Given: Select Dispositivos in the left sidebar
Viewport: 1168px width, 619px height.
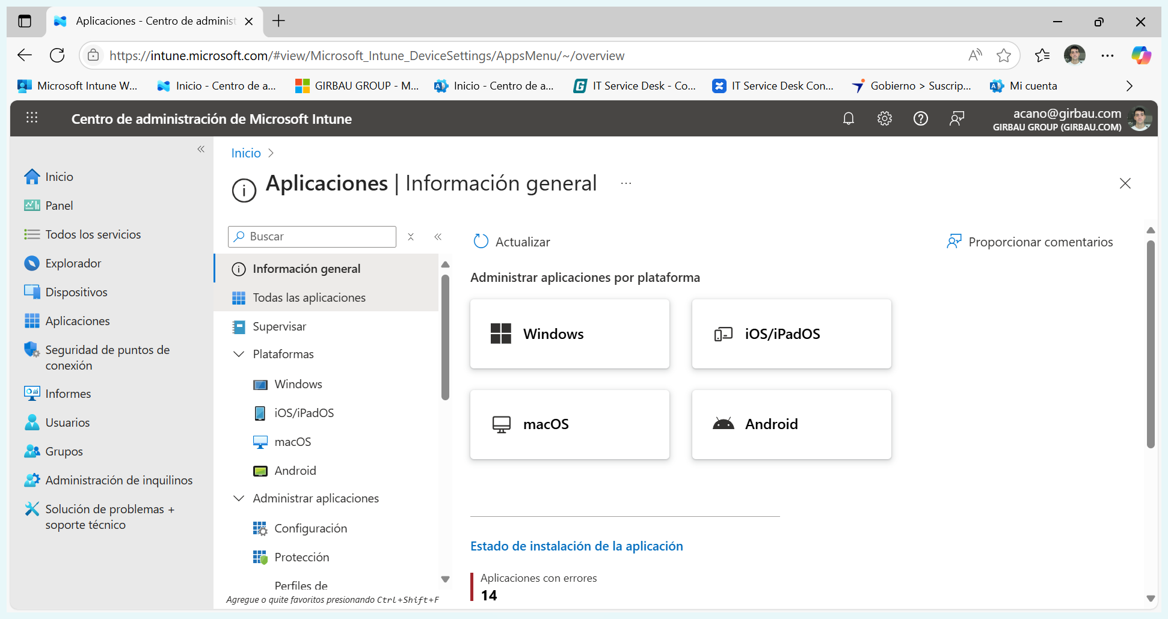Looking at the screenshot, I should 76,291.
